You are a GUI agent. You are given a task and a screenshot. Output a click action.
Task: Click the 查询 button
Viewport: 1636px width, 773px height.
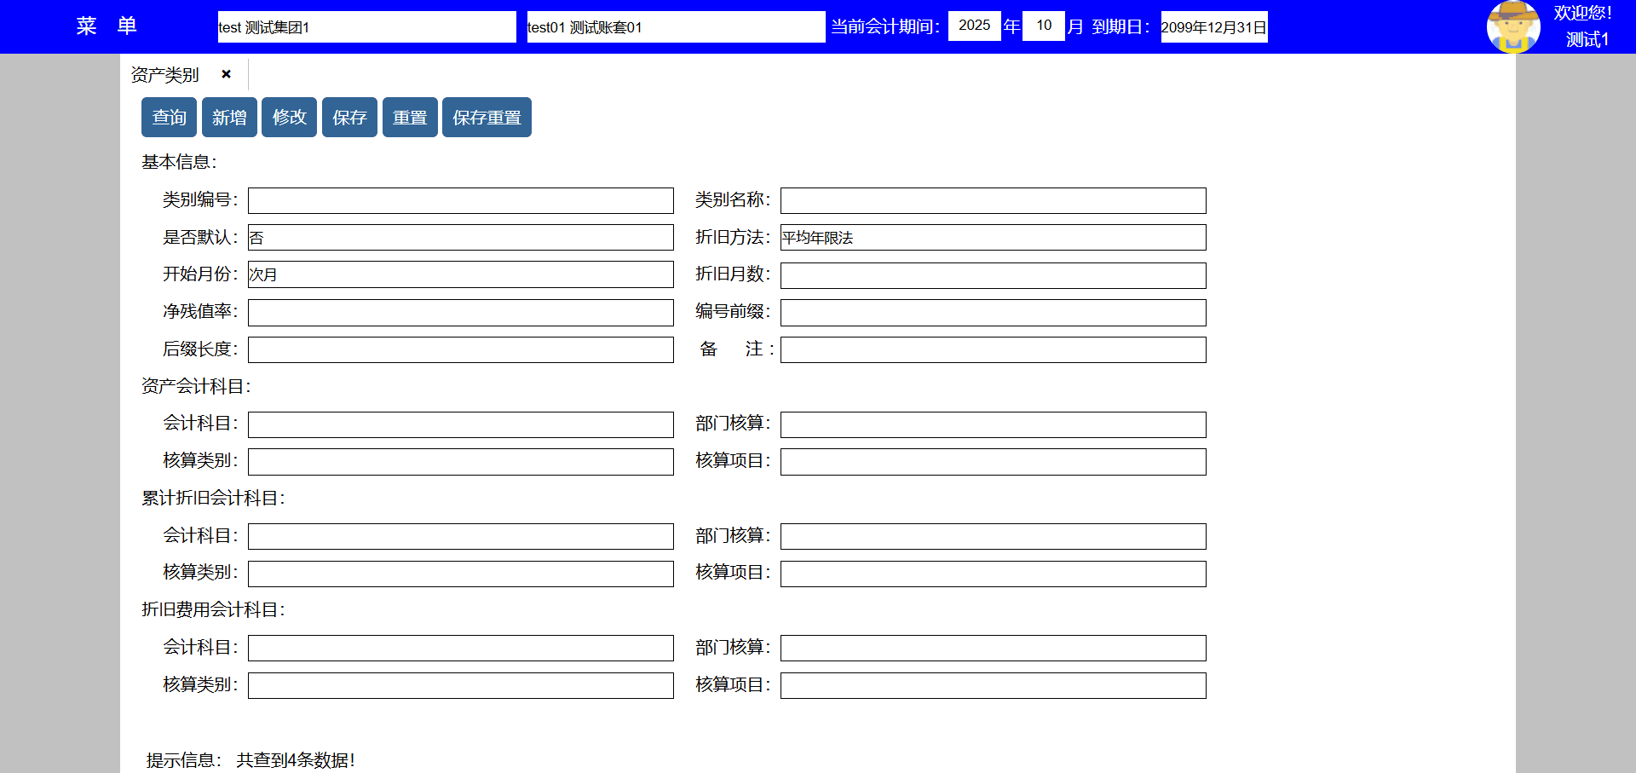click(x=169, y=117)
